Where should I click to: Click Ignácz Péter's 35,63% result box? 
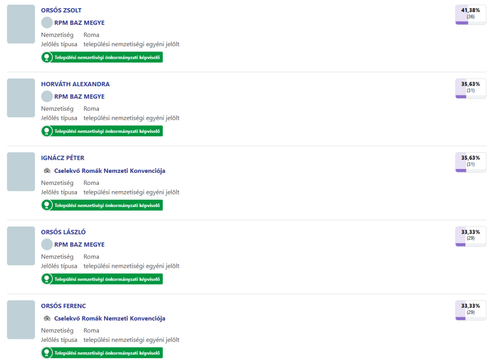click(470, 162)
